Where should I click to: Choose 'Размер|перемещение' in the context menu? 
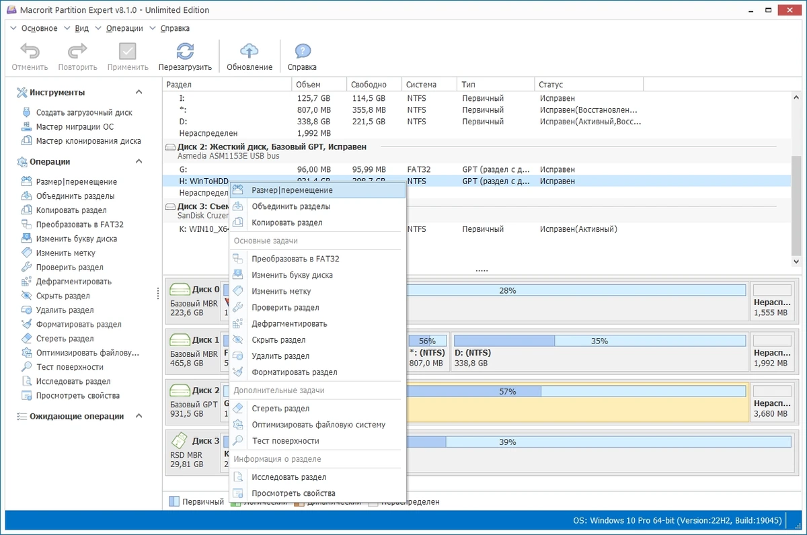click(x=317, y=190)
